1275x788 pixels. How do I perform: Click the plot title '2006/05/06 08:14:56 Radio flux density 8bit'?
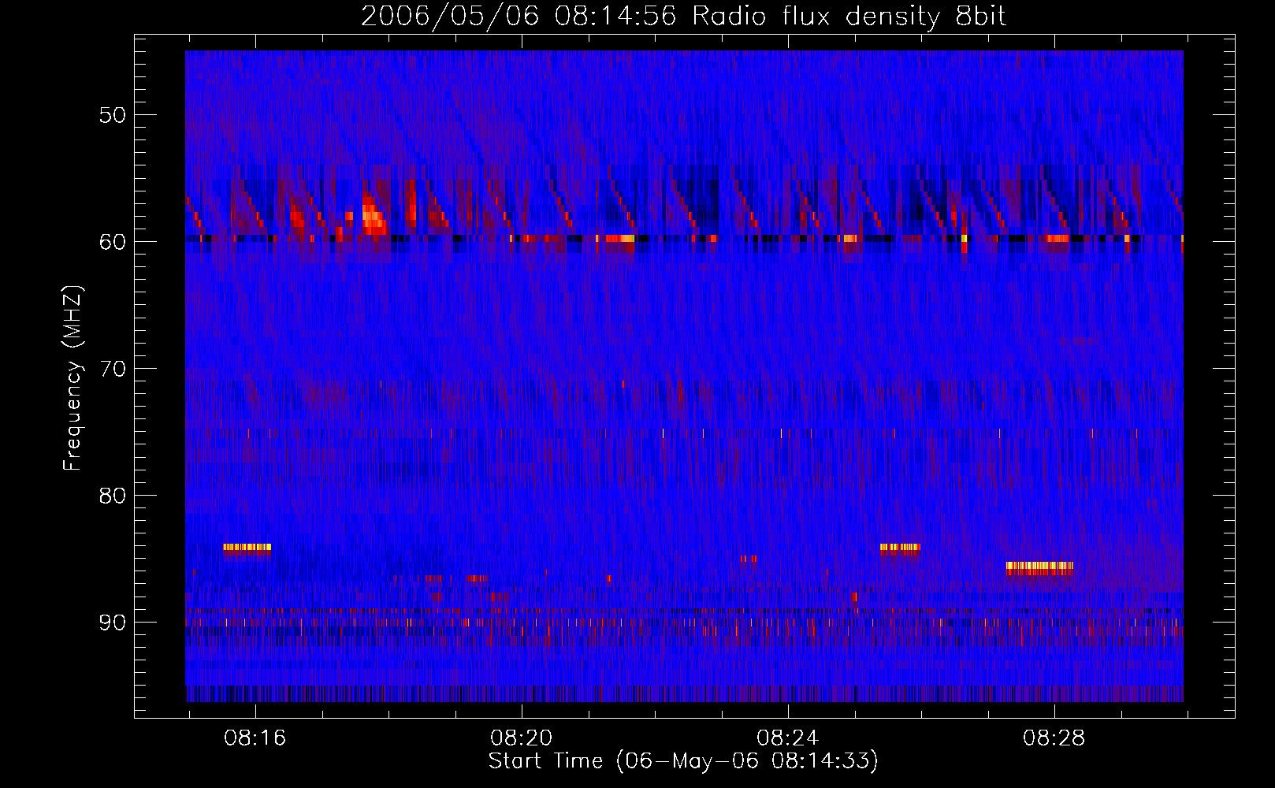point(684,16)
